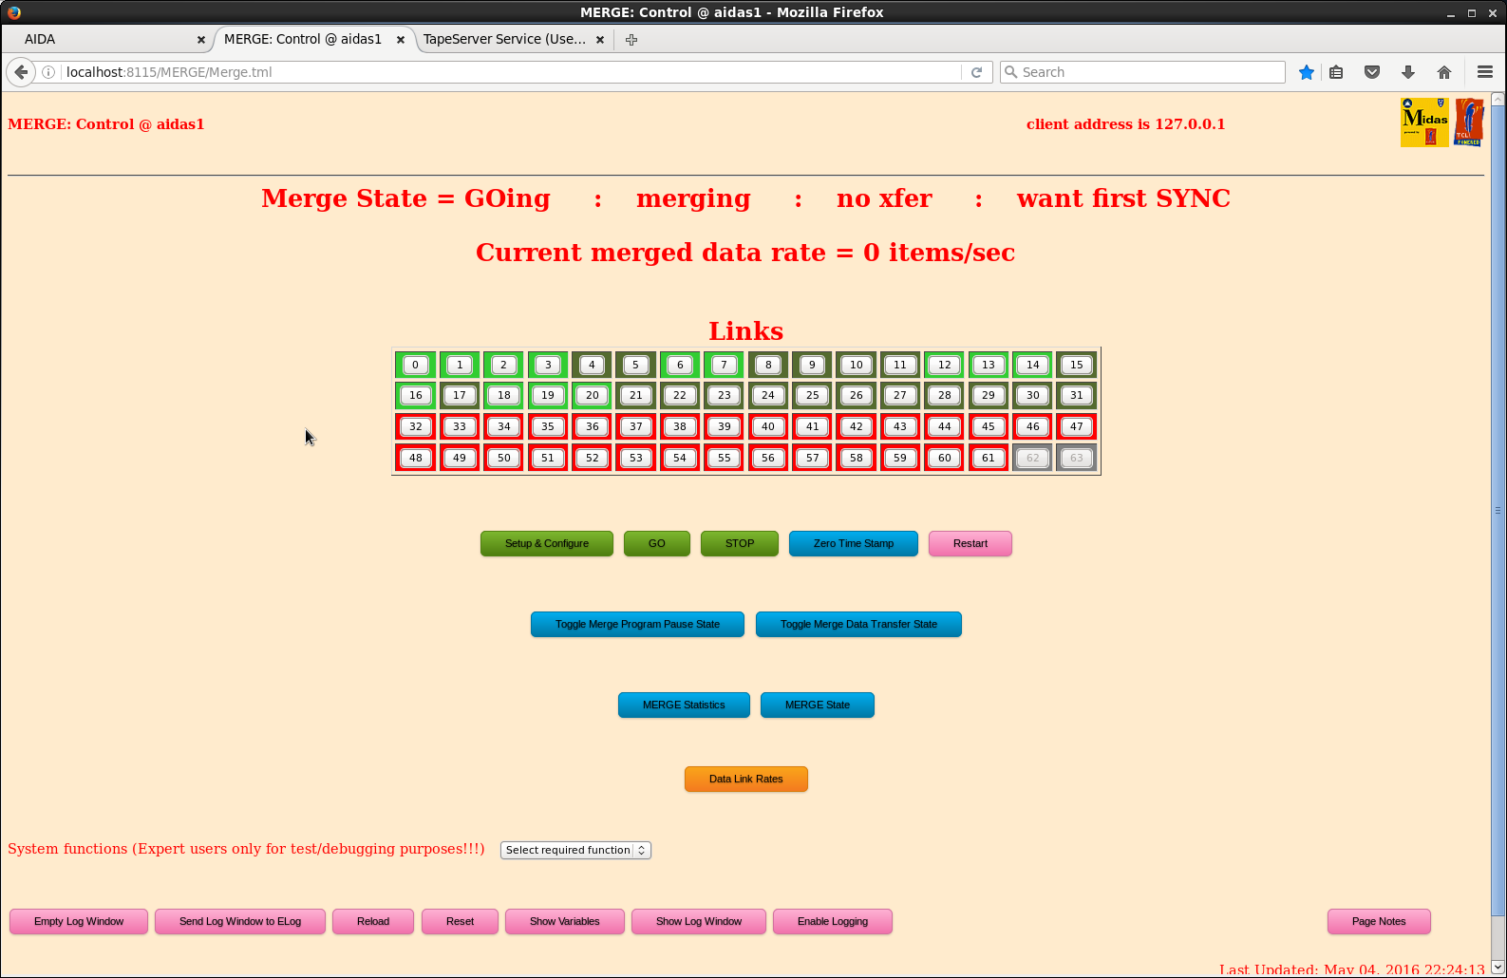
Task: Click scrollbar down arrow
Action: [x=1498, y=968]
